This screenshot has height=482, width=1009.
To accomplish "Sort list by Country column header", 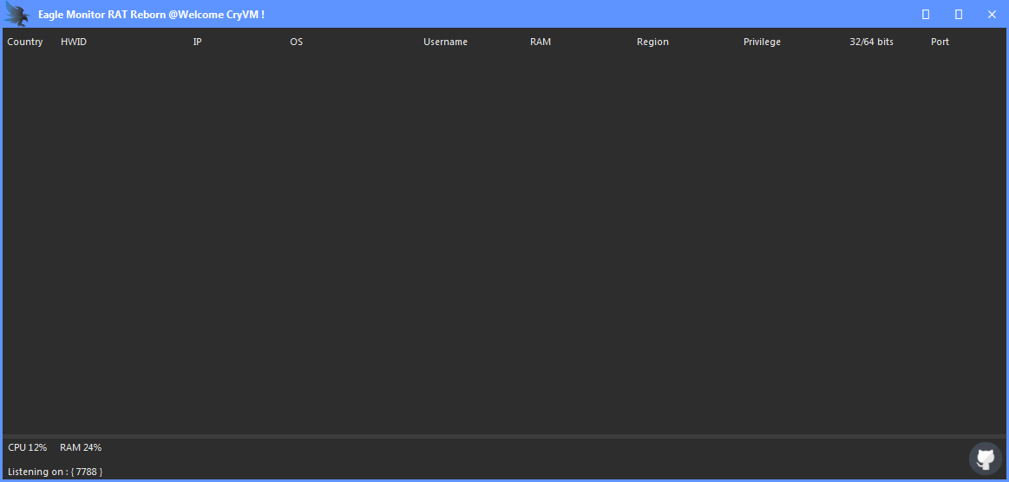I will 25,42.
